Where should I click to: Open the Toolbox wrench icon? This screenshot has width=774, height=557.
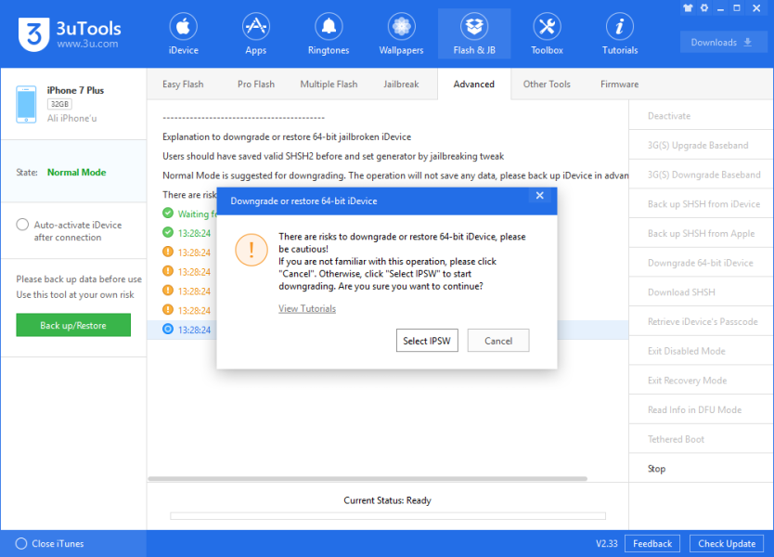pos(547,26)
